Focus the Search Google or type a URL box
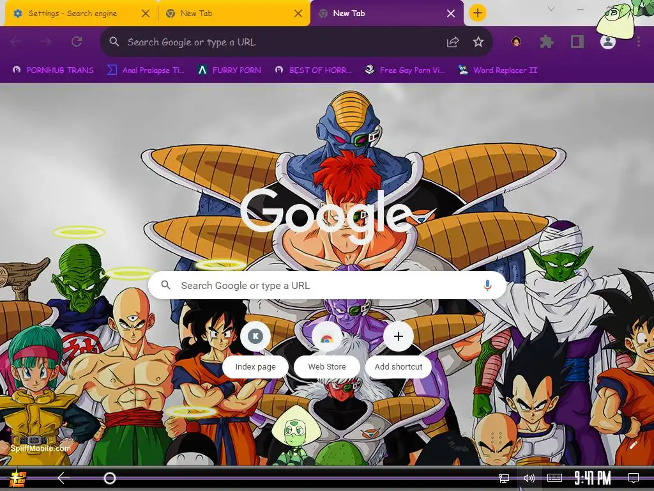This screenshot has height=491, width=654. [x=327, y=286]
